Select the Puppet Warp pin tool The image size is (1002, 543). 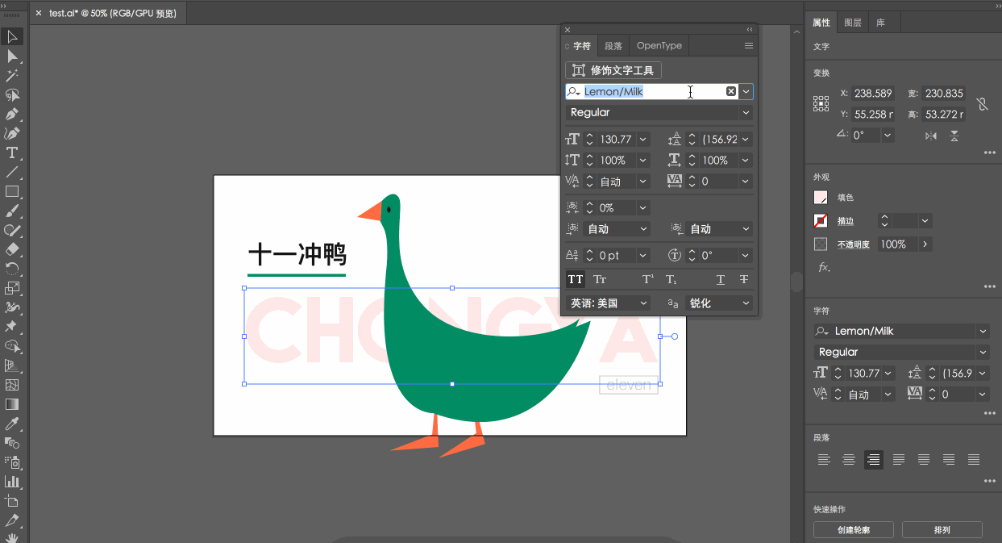coord(13,327)
